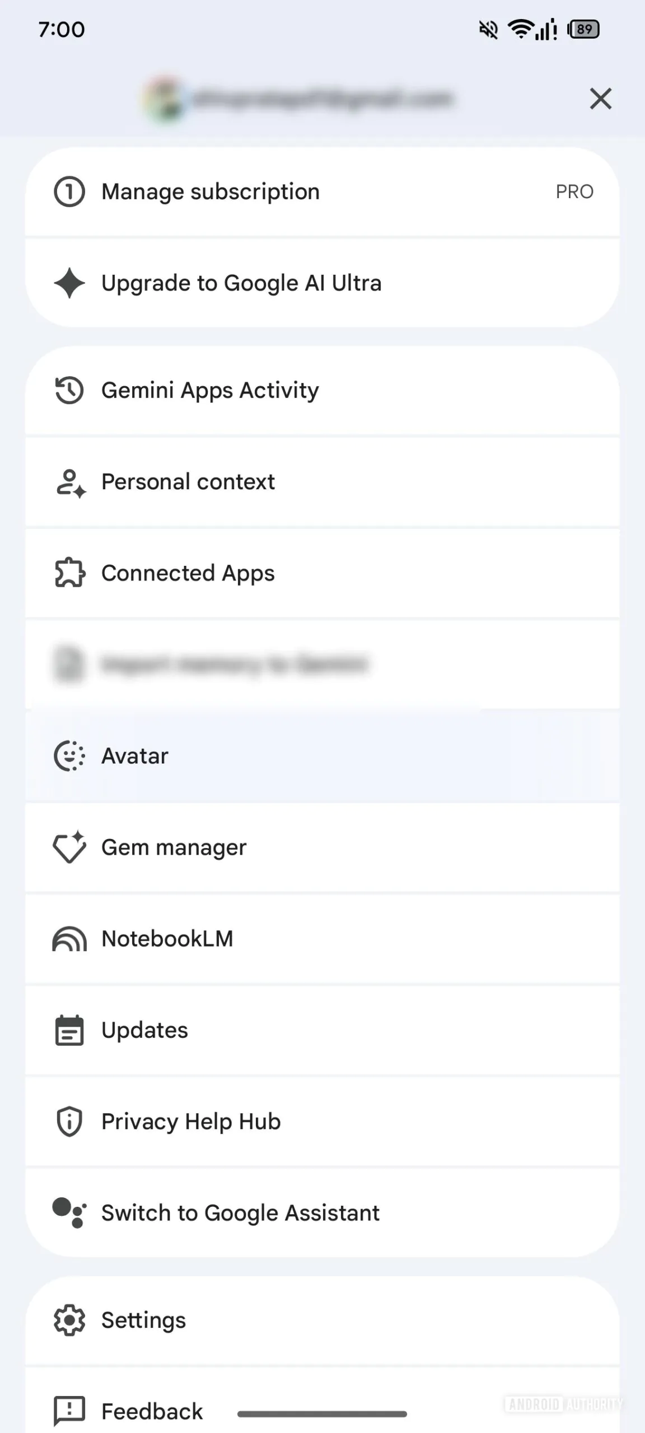Tap the Personal context person icon

(x=71, y=483)
